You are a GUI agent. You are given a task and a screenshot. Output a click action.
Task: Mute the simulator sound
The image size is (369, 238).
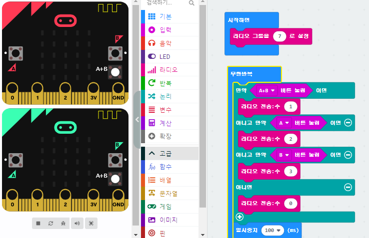(x=77, y=224)
